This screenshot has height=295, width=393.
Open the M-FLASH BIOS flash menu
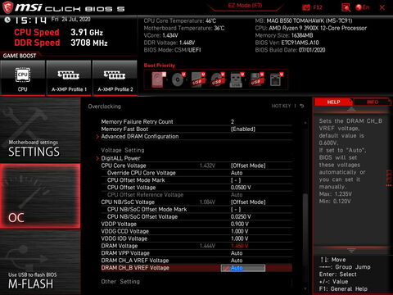pyautogui.click(x=40, y=262)
